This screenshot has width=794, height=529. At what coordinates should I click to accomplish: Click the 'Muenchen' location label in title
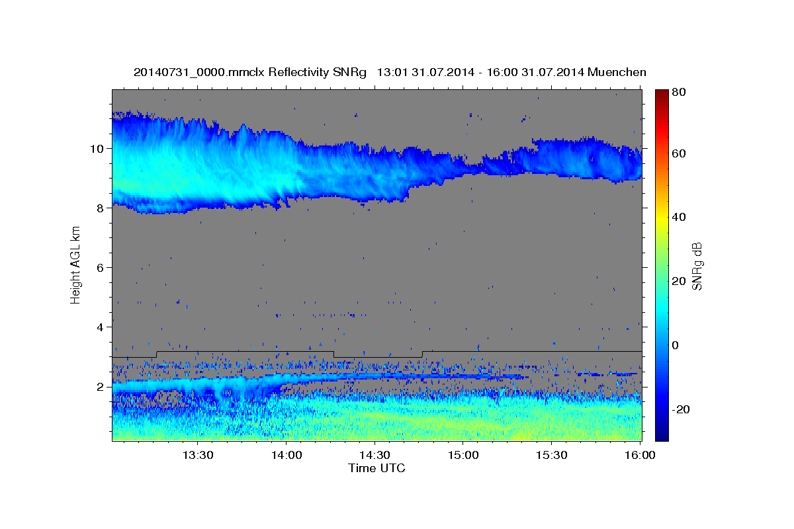(617, 72)
